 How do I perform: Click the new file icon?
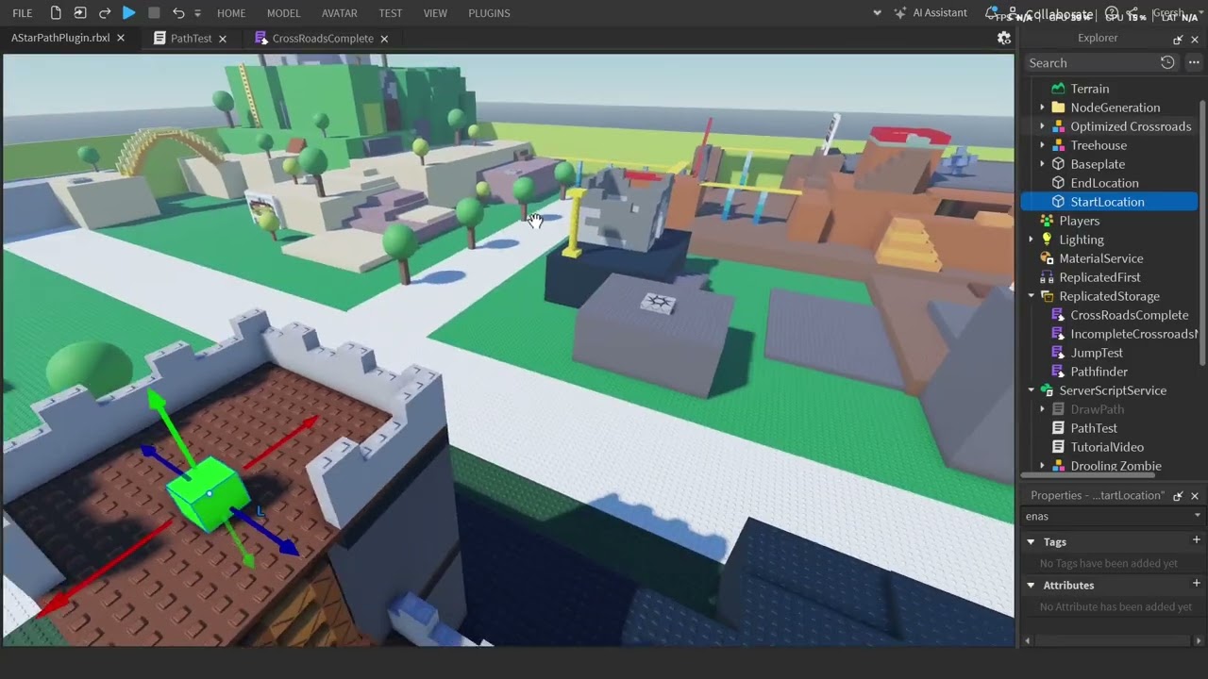56,13
